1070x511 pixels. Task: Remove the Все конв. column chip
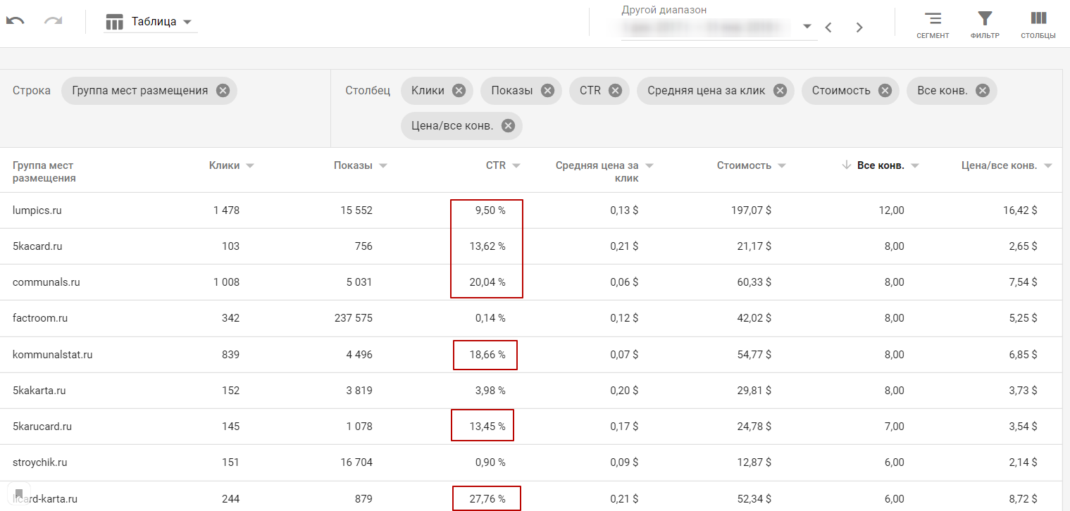[982, 90]
